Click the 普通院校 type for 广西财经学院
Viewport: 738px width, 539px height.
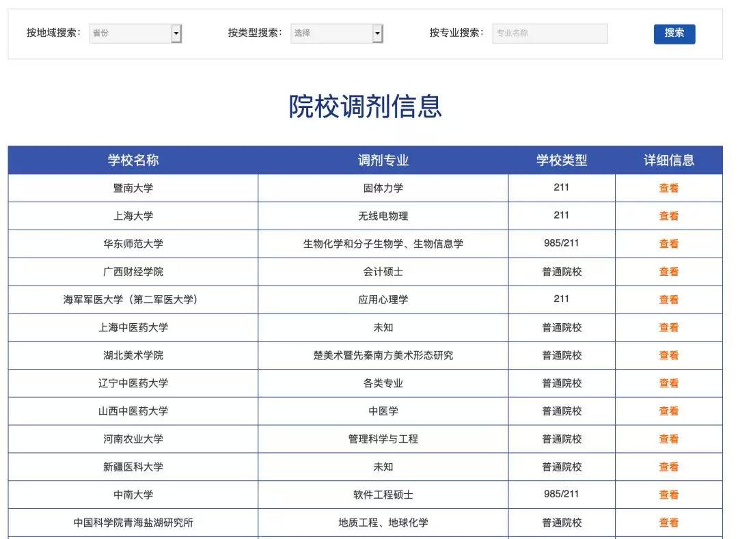click(x=562, y=271)
